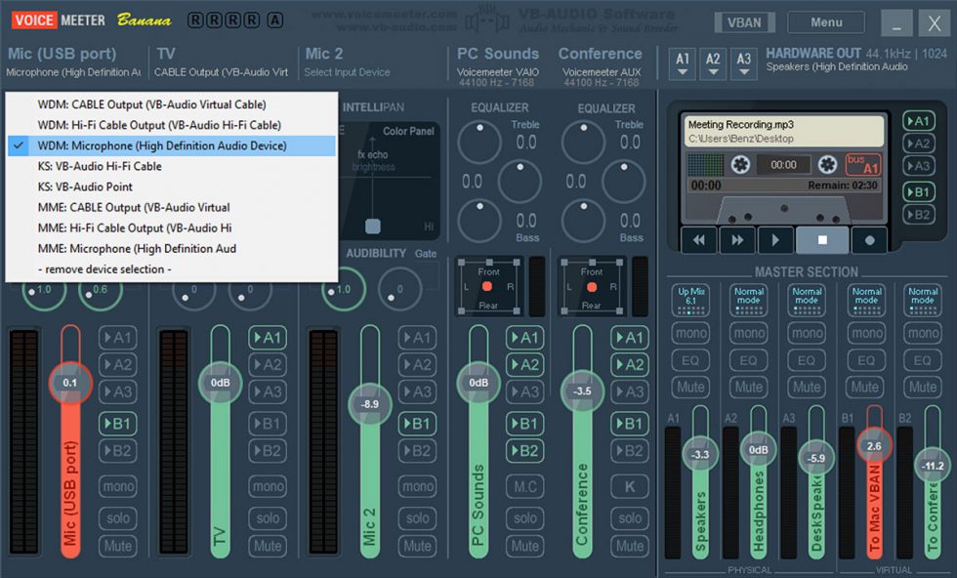Click the To Mac VBAN fader handle
Viewport: 957px width, 578px height.
[x=876, y=444]
